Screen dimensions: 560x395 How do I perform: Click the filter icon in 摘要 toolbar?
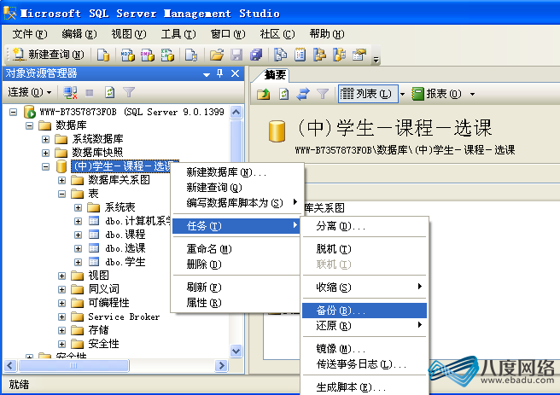323,94
